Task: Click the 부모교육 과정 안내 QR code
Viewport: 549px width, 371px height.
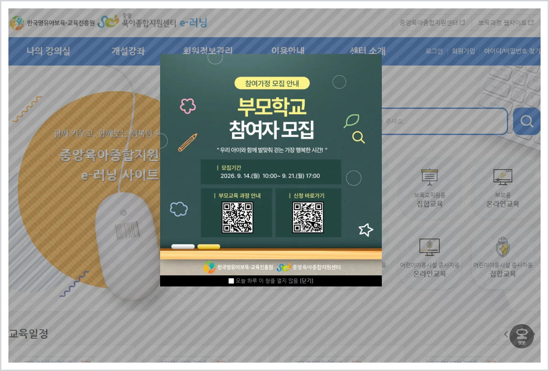Action: point(237,217)
